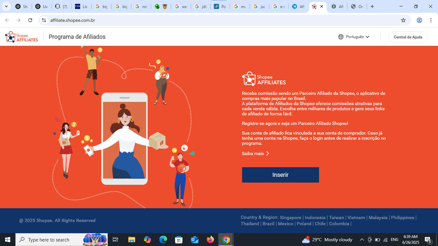Click the Shopee Affiliates logo in header

[21, 37]
